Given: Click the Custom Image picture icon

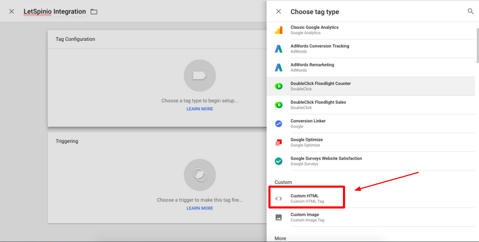Looking at the screenshot, I should (x=279, y=217).
